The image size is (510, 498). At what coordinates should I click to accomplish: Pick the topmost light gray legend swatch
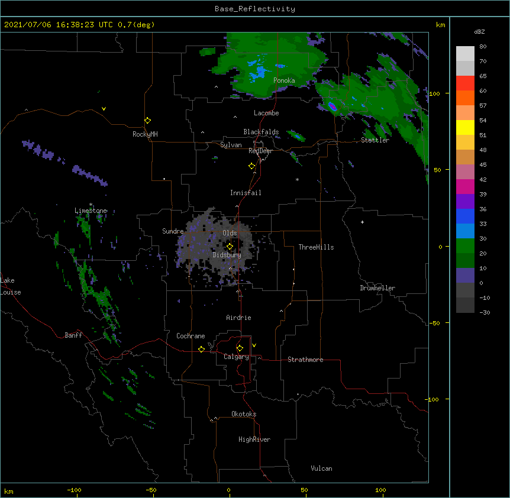(x=465, y=54)
